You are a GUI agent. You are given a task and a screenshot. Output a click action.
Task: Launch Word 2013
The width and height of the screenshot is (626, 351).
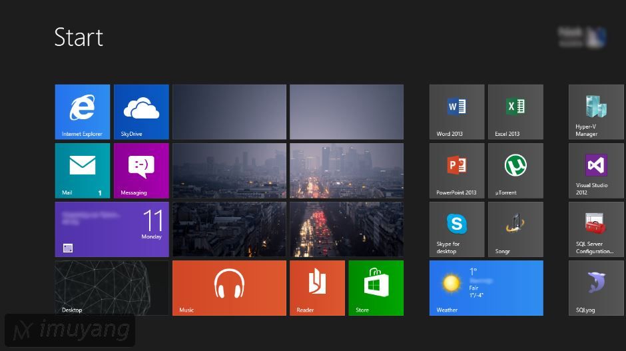[457, 112]
